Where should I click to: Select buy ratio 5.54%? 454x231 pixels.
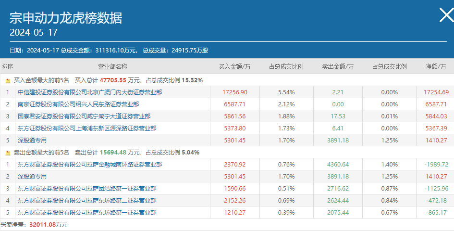tap(286, 92)
